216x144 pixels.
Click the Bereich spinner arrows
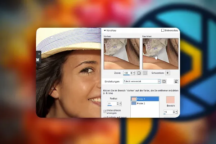(x=174, y=112)
